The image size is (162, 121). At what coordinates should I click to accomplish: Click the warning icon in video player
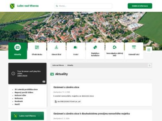click(x=13, y=74)
